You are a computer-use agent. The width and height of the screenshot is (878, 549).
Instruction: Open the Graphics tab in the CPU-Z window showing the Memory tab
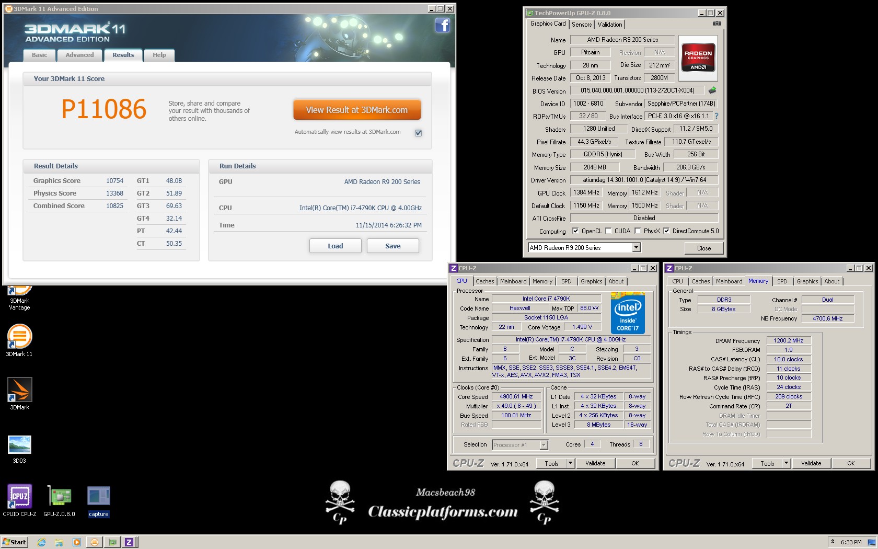(x=807, y=281)
